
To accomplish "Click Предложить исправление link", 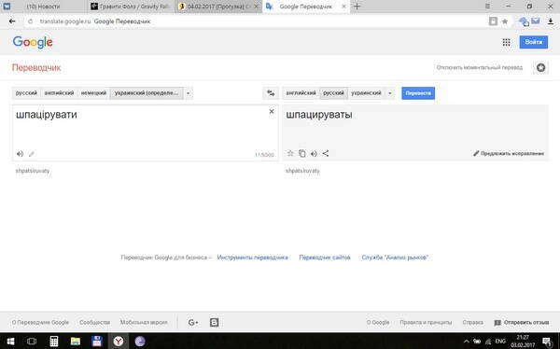I will pos(509,154).
